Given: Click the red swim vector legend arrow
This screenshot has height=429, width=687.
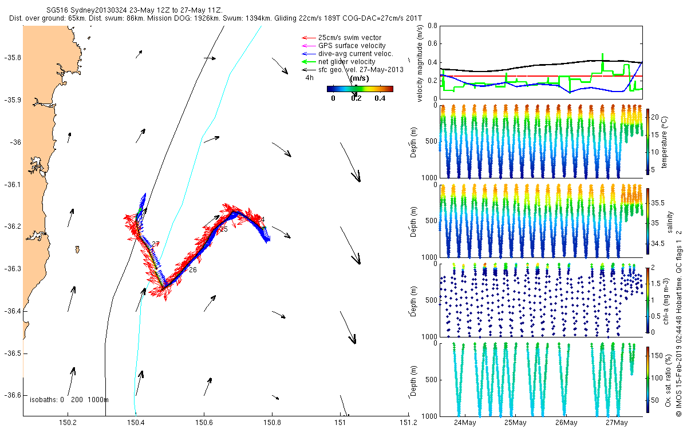Looking at the screenshot, I should coord(308,38).
